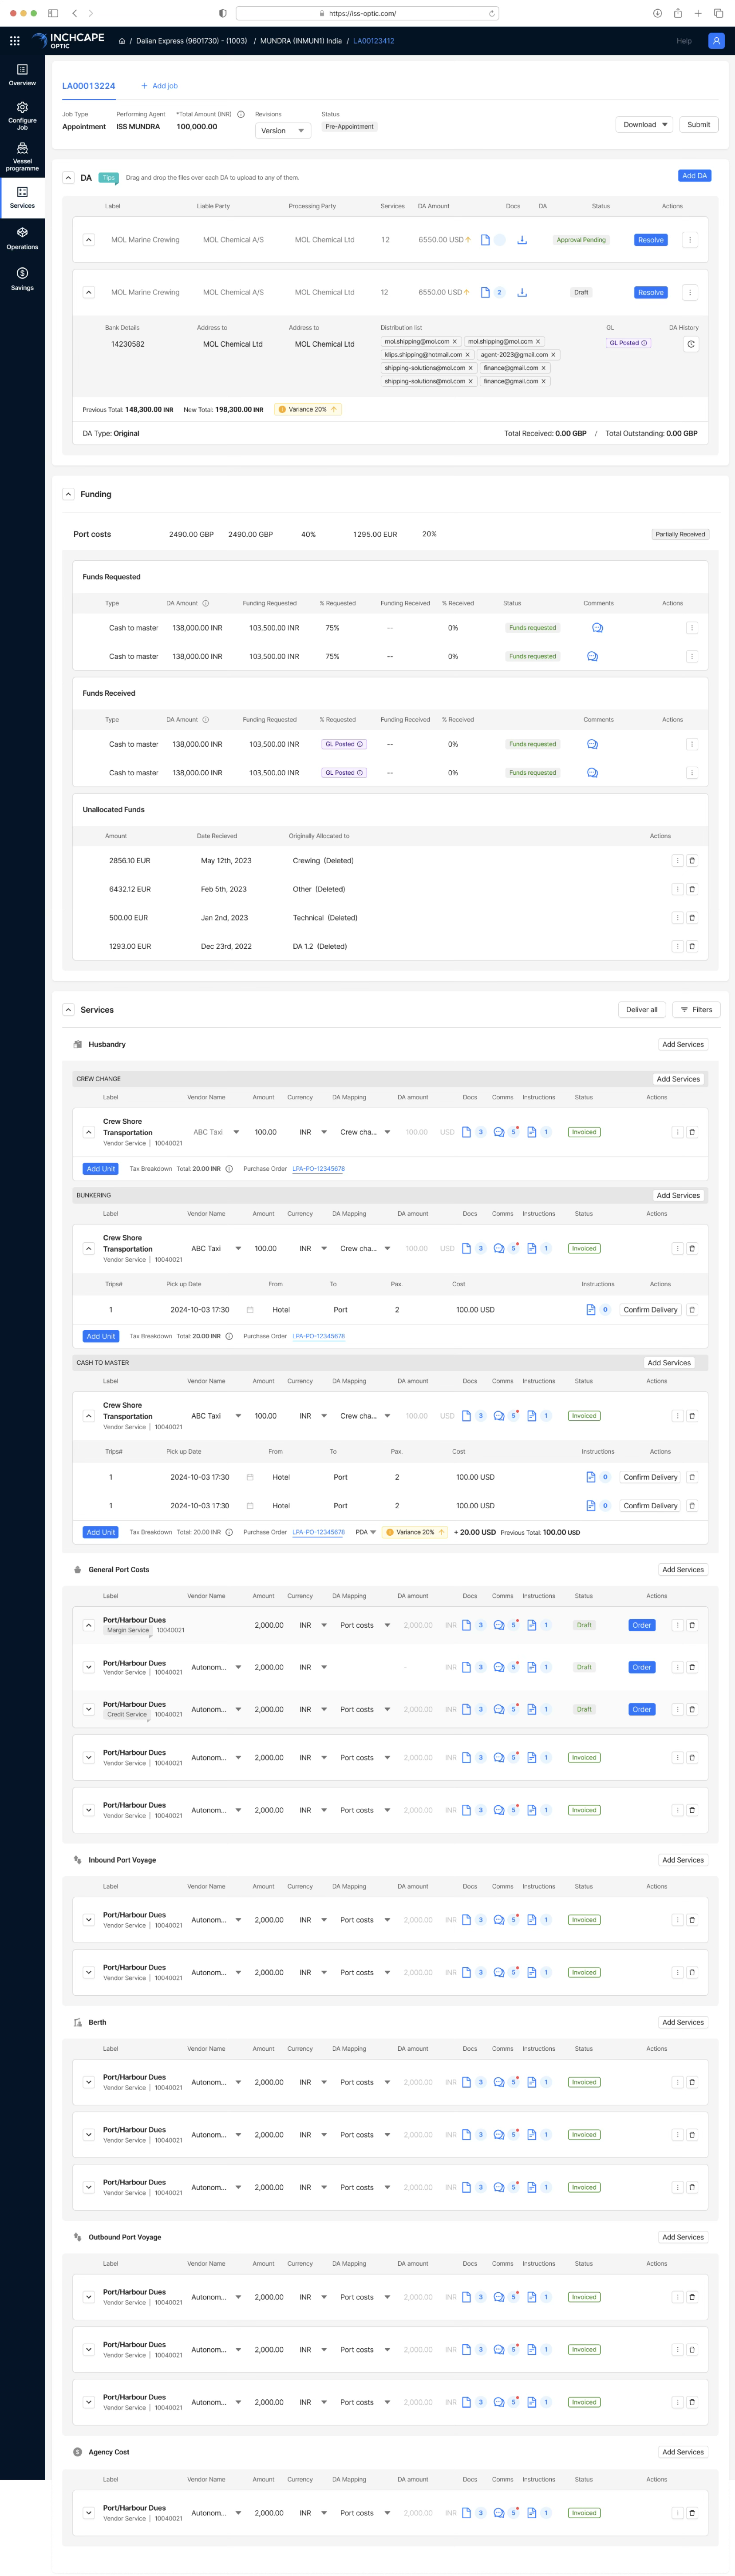This screenshot has height=2576, width=735.
Task: Resolve the Approval Pending DA
Action: pyautogui.click(x=651, y=240)
